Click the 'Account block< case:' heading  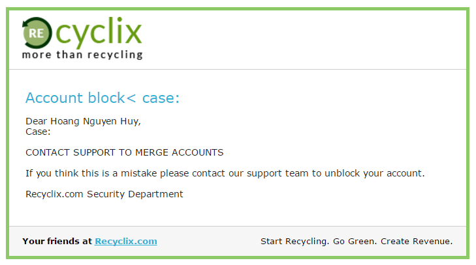pos(102,98)
